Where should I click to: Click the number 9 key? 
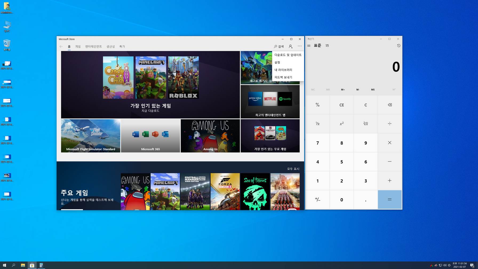click(x=366, y=143)
